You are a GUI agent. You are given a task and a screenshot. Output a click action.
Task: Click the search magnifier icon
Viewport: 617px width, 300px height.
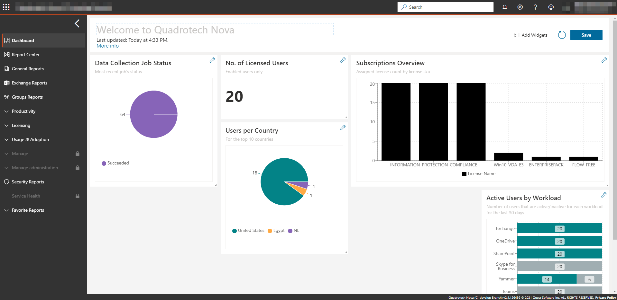pyautogui.click(x=404, y=7)
